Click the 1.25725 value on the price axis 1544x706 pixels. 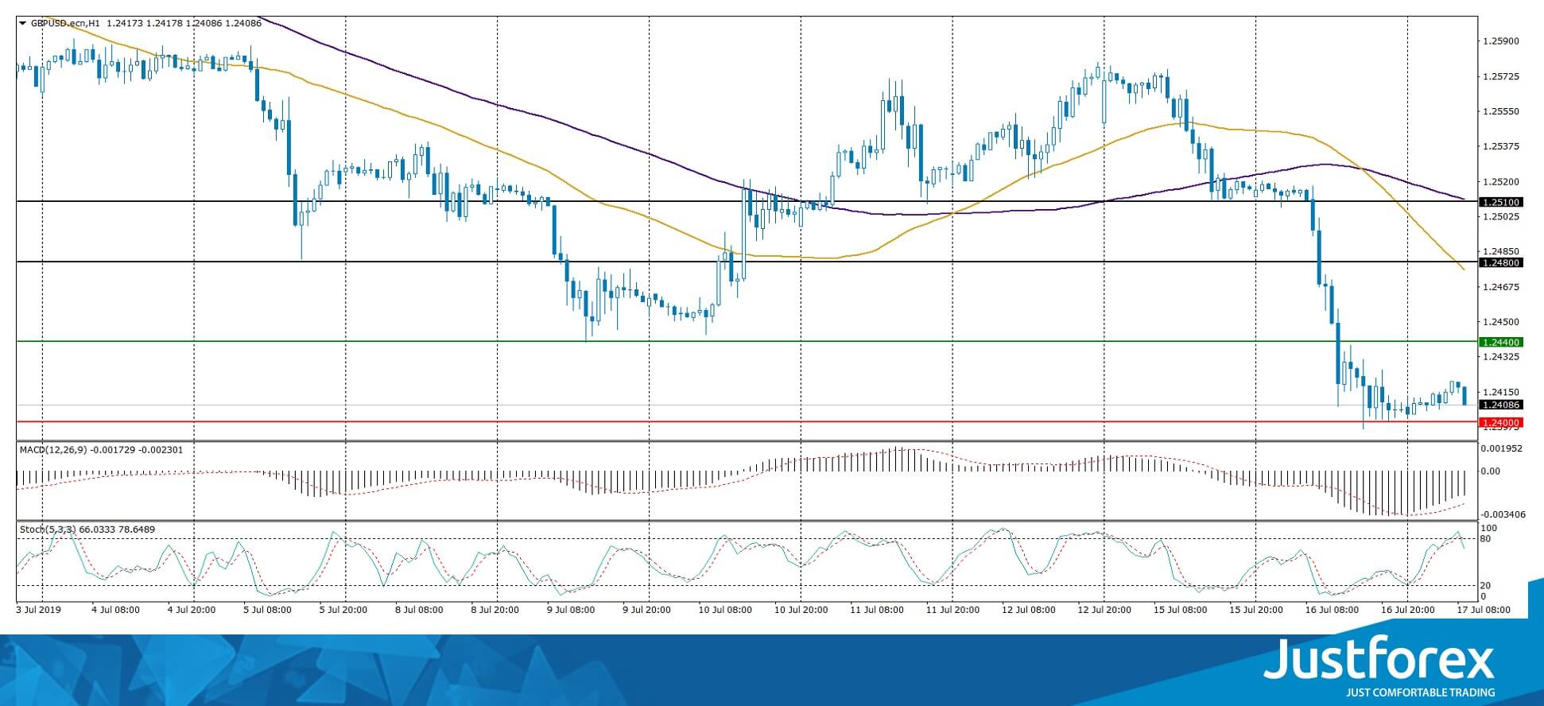point(1501,76)
